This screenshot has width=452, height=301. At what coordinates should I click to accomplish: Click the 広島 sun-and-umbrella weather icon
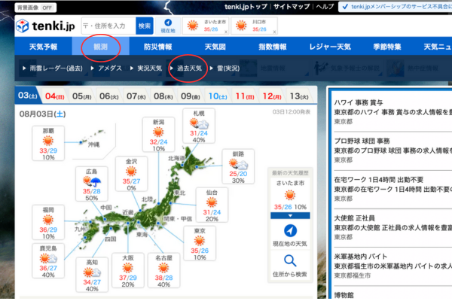92,181
